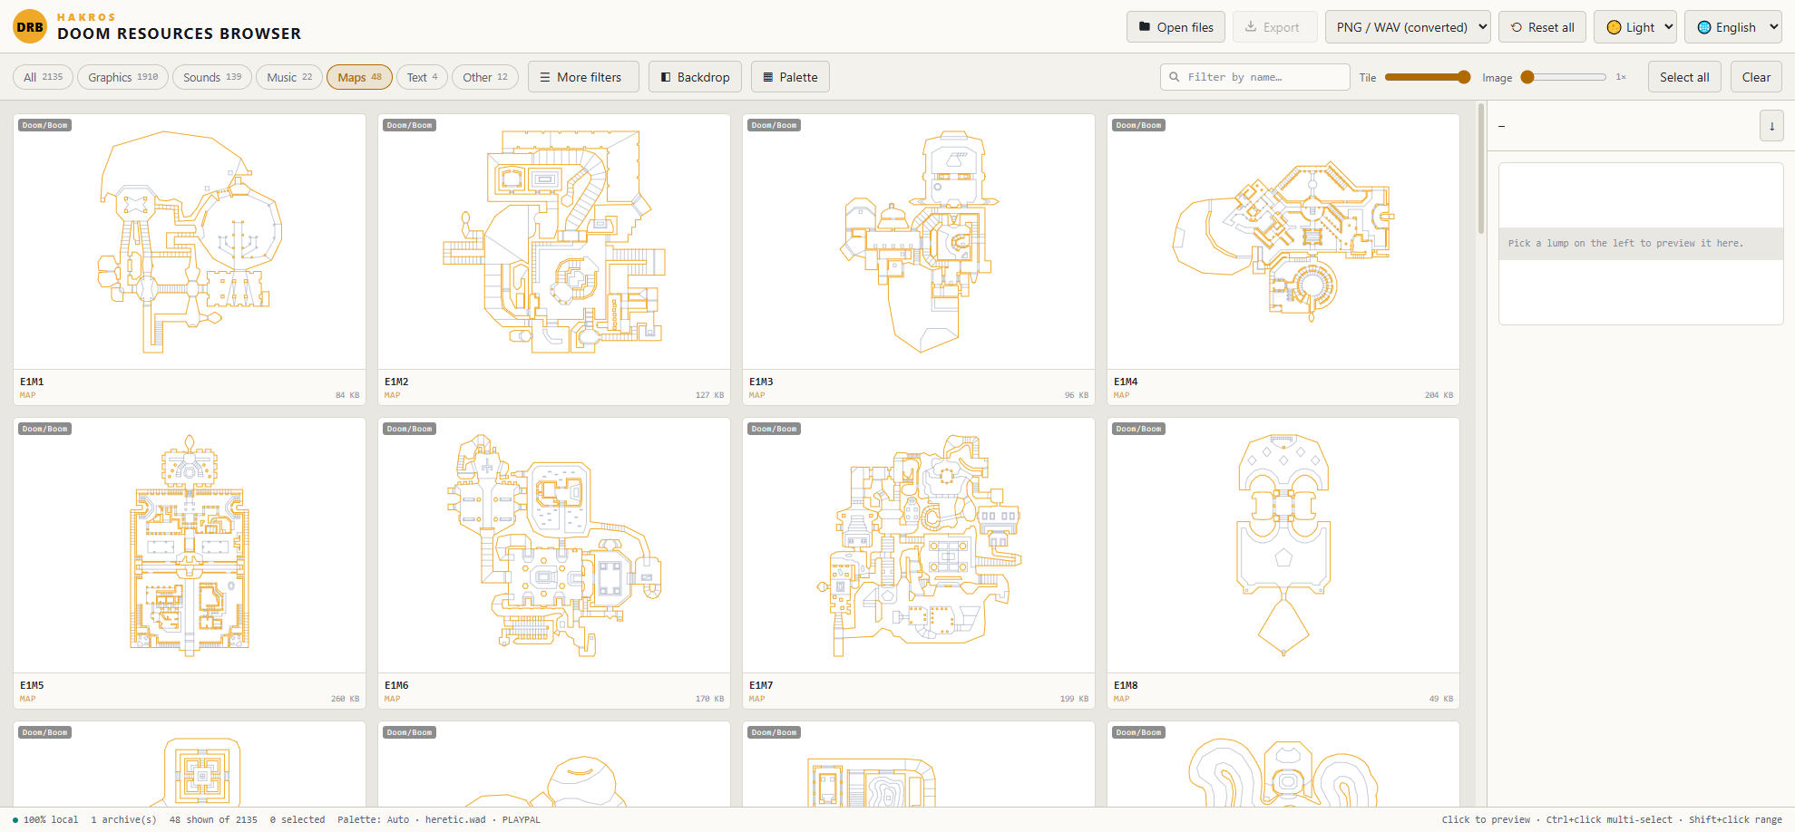Screen dimensions: 1795x832
Task: Open the English language dropdown
Action: (x=1733, y=27)
